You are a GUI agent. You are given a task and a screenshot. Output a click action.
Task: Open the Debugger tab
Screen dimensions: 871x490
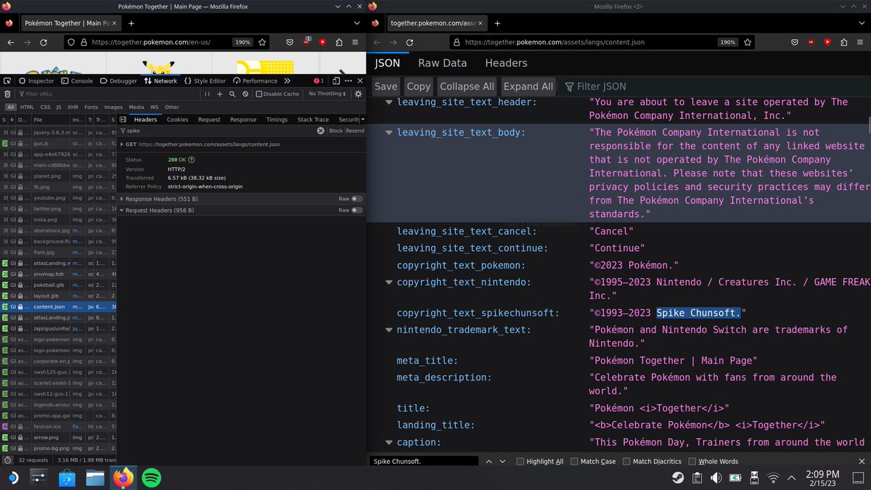click(118, 81)
